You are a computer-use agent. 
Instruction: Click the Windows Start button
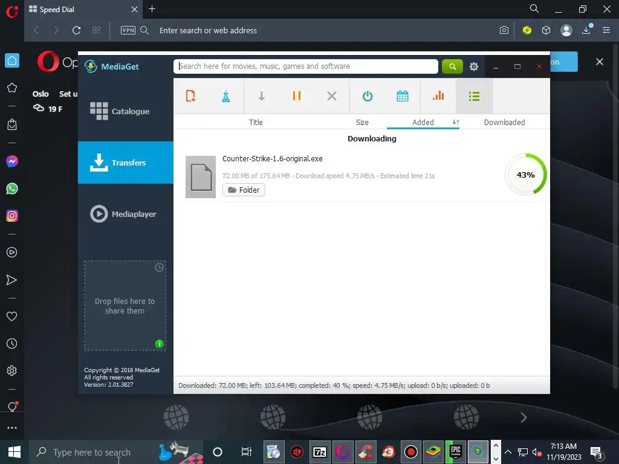(x=15, y=452)
